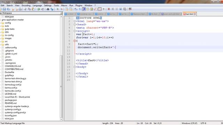Switch to the even and odd.html tab

point(171,14)
